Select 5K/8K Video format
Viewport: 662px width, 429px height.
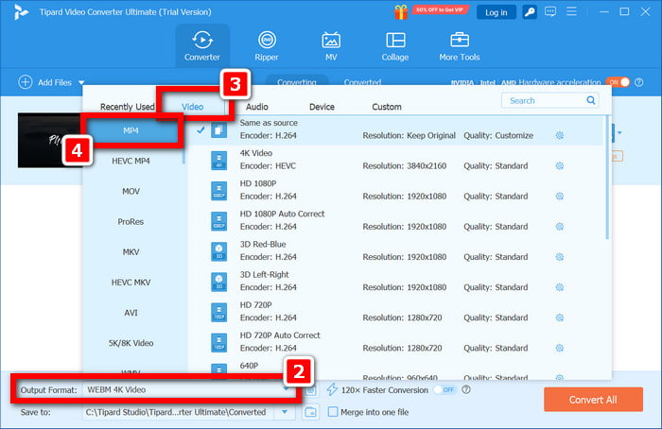tap(131, 343)
